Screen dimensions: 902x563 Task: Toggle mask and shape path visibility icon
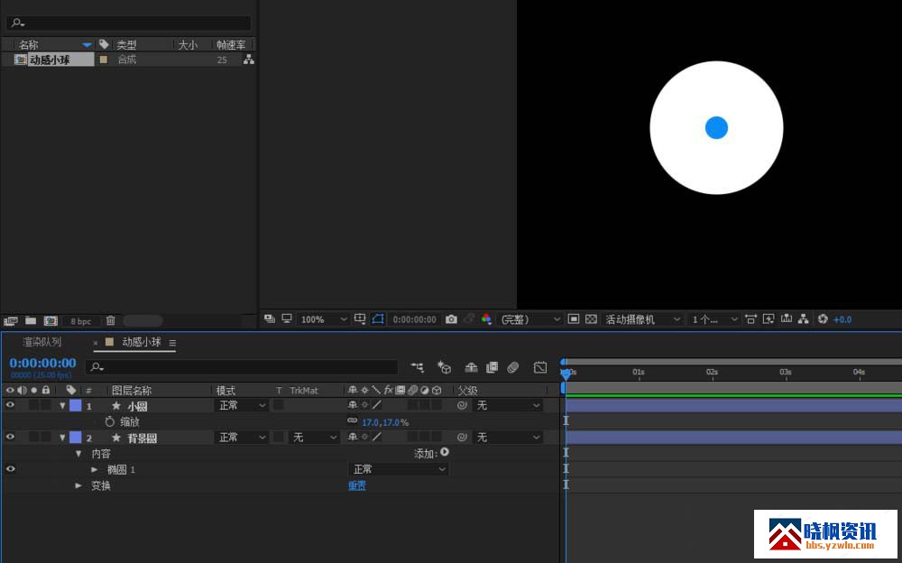click(x=378, y=318)
